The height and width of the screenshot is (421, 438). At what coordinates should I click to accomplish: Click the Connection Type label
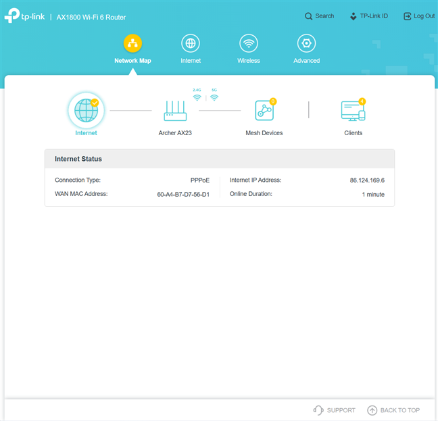click(78, 180)
